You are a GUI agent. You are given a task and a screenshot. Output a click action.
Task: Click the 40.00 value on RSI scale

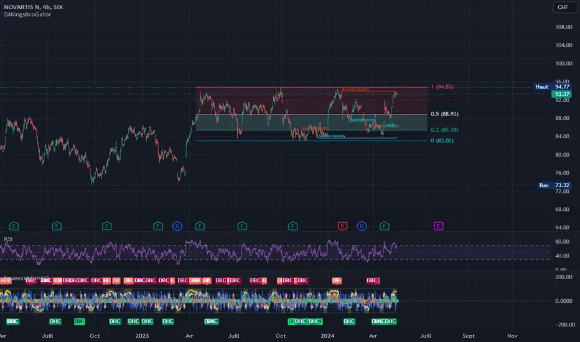(x=562, y=256)
